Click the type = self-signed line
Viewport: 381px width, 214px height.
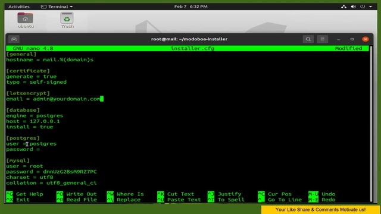click(x=36, y=82)
